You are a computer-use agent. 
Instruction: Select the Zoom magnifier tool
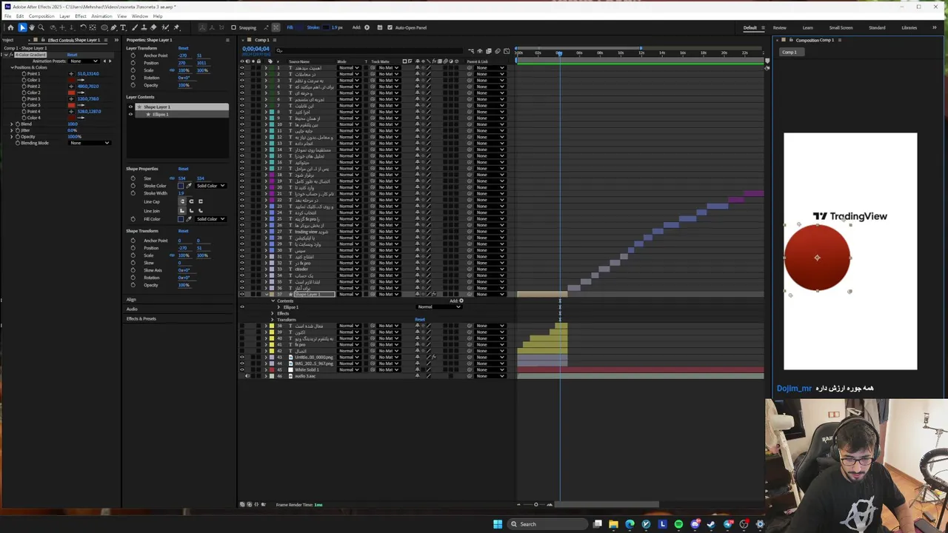tap(41, 27)
